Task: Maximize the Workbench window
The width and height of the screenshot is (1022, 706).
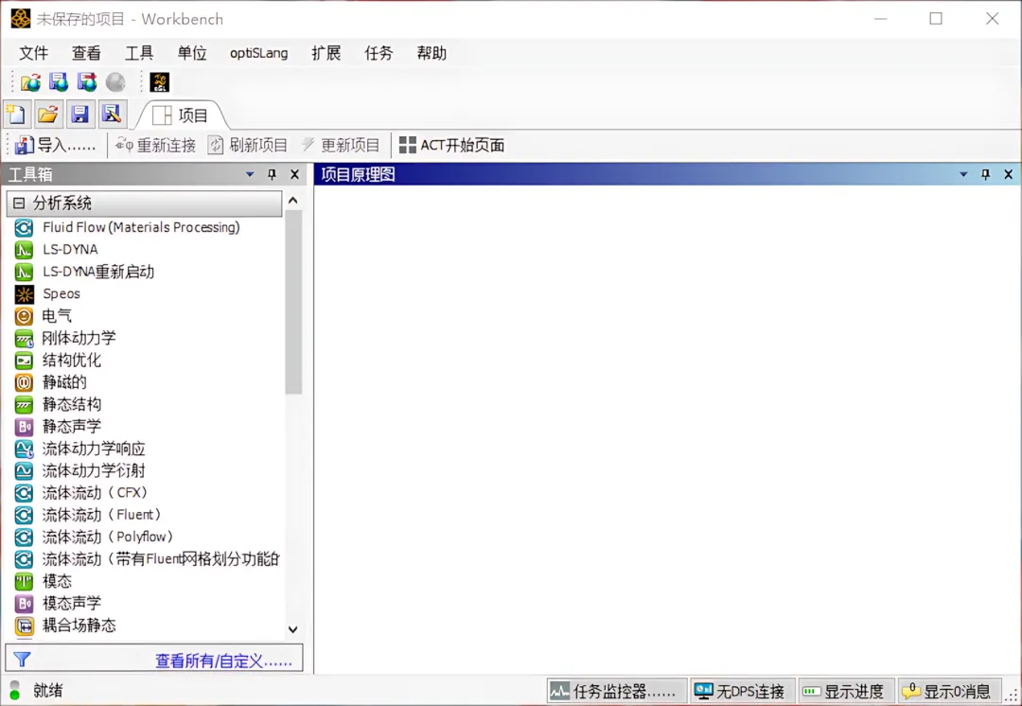Action: tap(936, 19)
